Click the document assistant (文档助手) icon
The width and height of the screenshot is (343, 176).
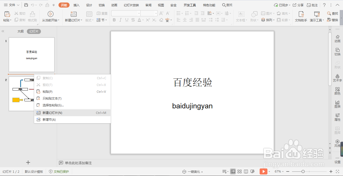pyautogui.click(x=301, y=14)
